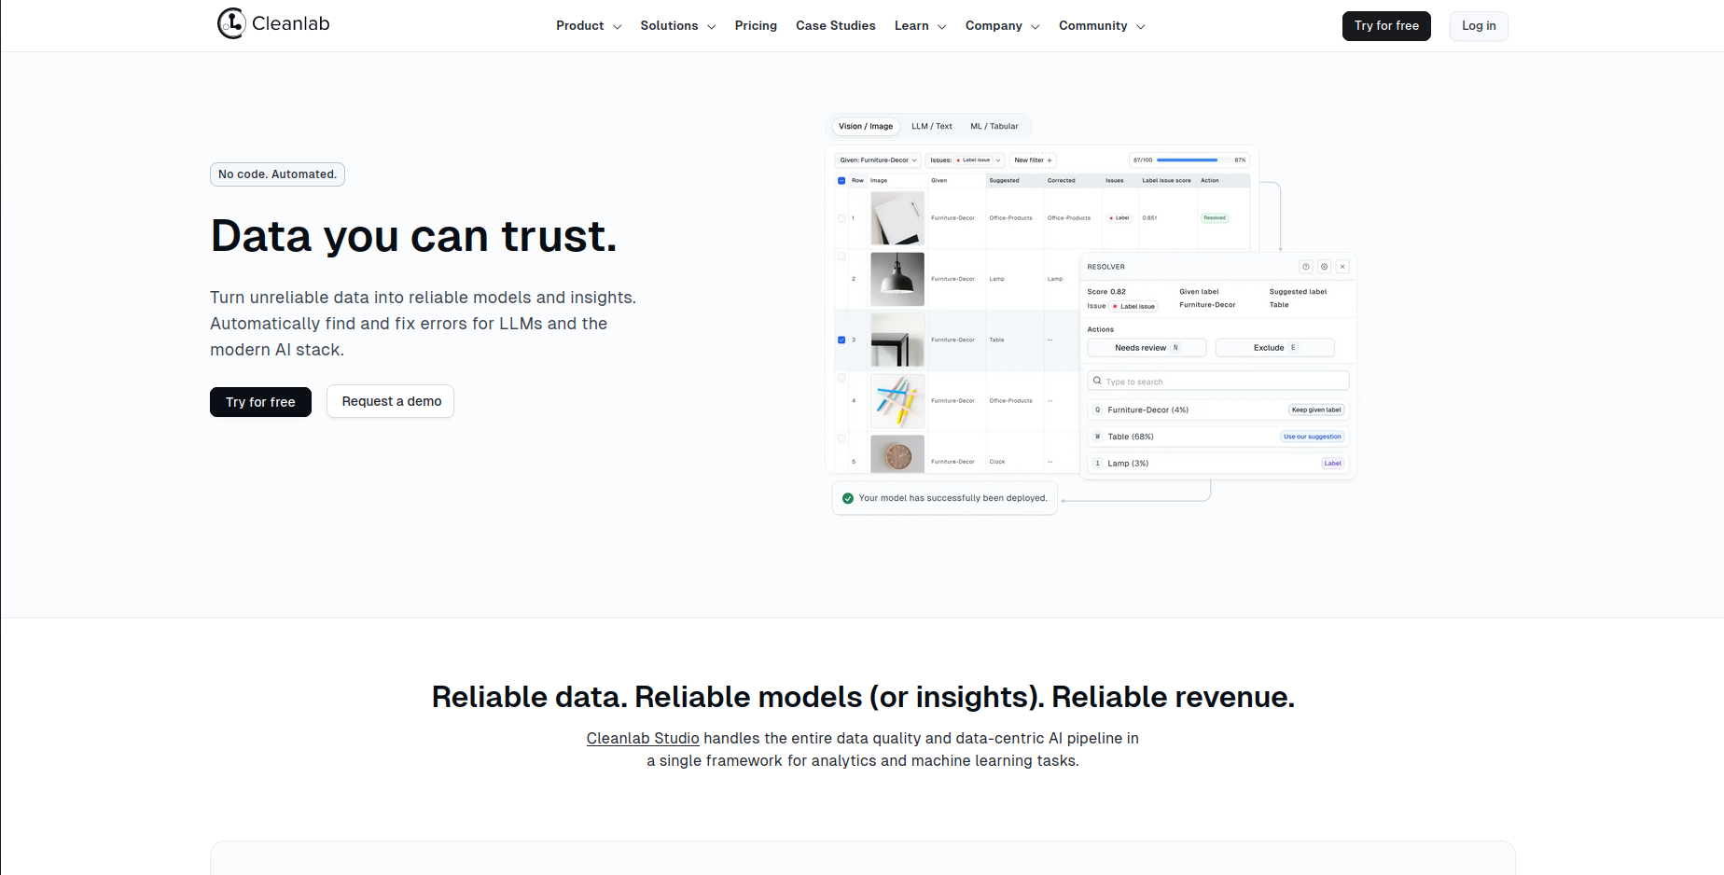The image size is (1724, 875).
Task: Click the E shortcut key on Exclude
Action: (1293, 347)
